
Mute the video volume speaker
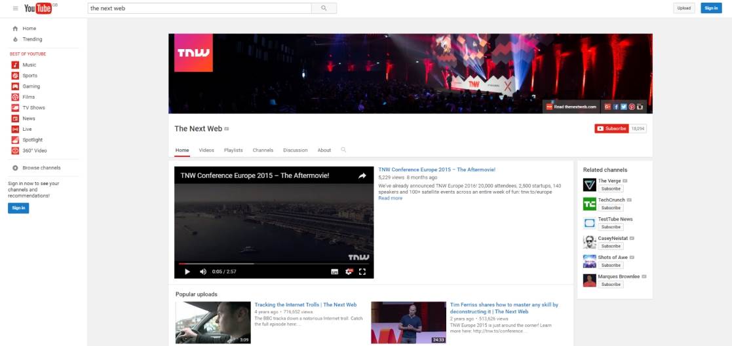202,271
